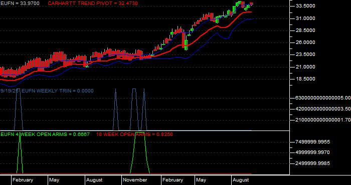Screen dimensions: 351x185
Task: Click the second May date marker
Action: (x=201, y=180)
